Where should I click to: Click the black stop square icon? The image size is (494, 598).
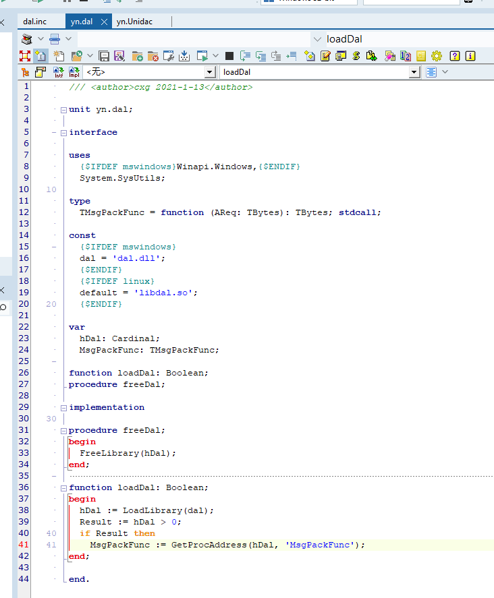pos(229,56)
